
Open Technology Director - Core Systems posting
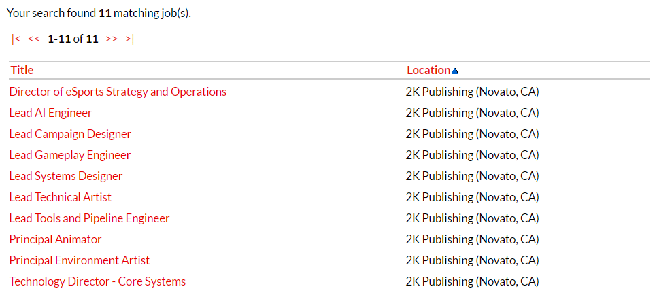click(x=97, y=281)
